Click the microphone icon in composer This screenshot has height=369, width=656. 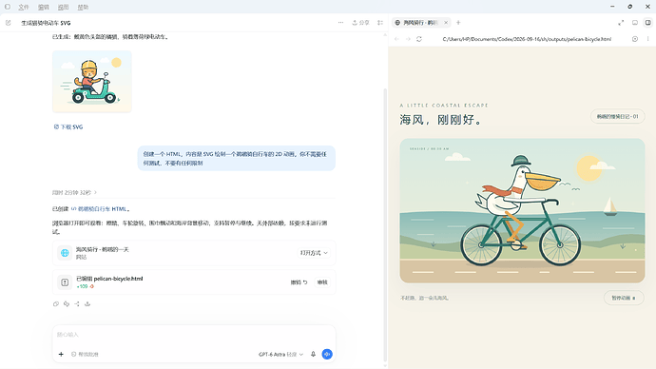point(313,355)
